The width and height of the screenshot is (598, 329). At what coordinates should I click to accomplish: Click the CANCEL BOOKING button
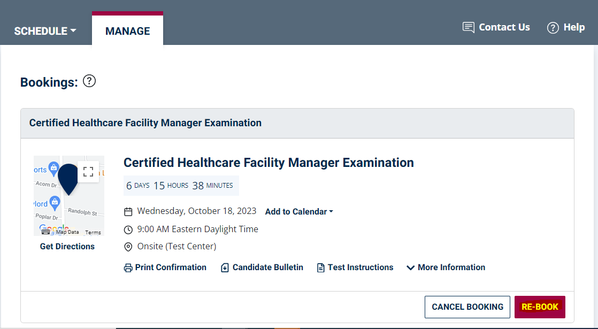(x=467, y=307)
